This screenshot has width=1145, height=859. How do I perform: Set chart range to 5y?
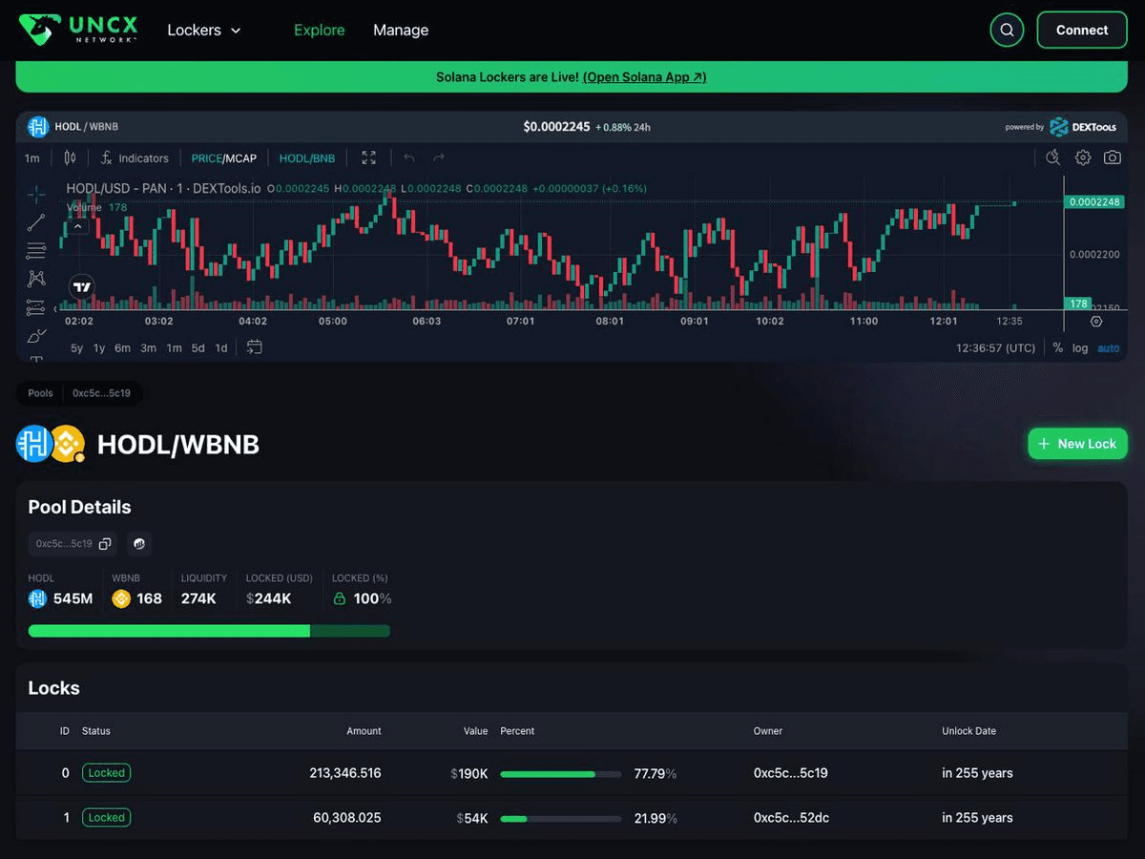pyautogui.click(x=76, y=347)
